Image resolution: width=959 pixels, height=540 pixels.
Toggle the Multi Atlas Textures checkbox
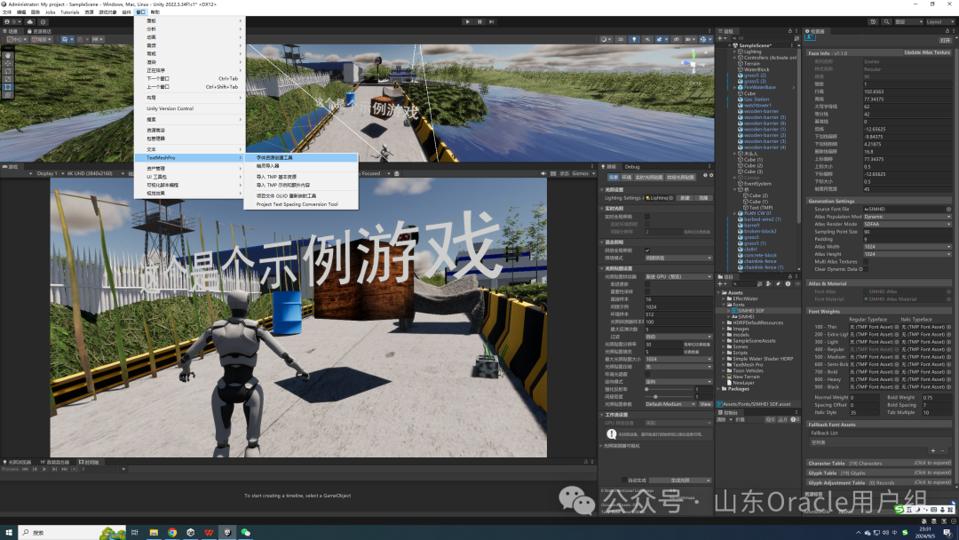tap(866, 262)
